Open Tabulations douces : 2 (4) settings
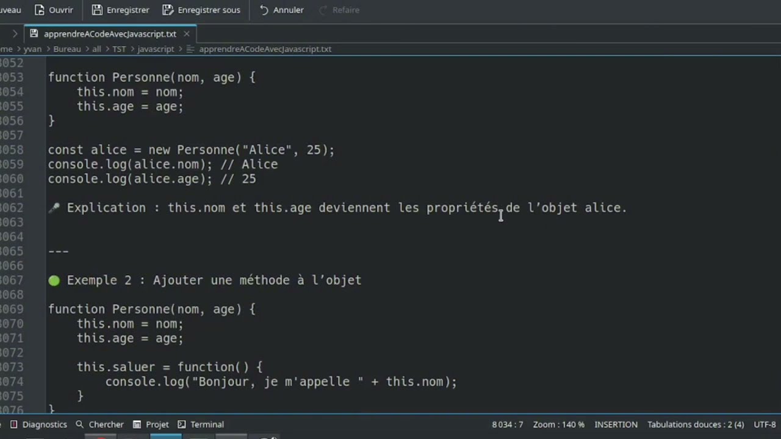The height and width of the screenshot is (439, 781). [x=696, y=424]
